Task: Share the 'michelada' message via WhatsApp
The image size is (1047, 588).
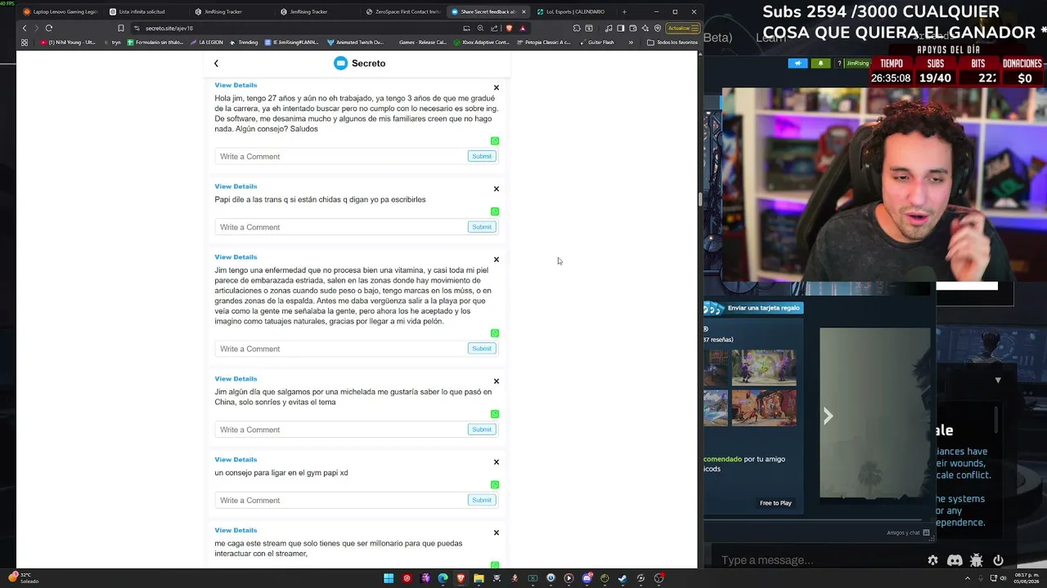Action: (x=495, y=414)
